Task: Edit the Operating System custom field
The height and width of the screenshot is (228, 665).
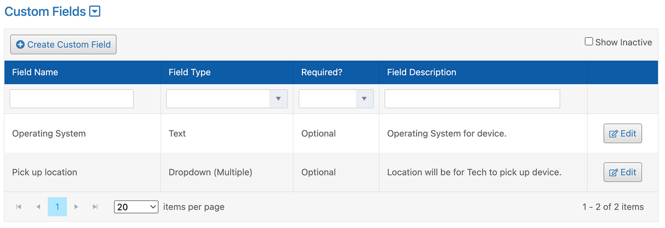Action: pos(623,133)
